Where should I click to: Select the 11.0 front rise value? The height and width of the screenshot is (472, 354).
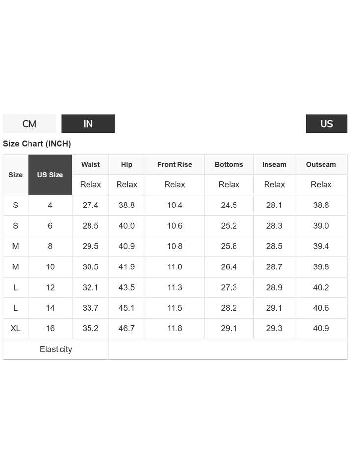pos(175,267)
